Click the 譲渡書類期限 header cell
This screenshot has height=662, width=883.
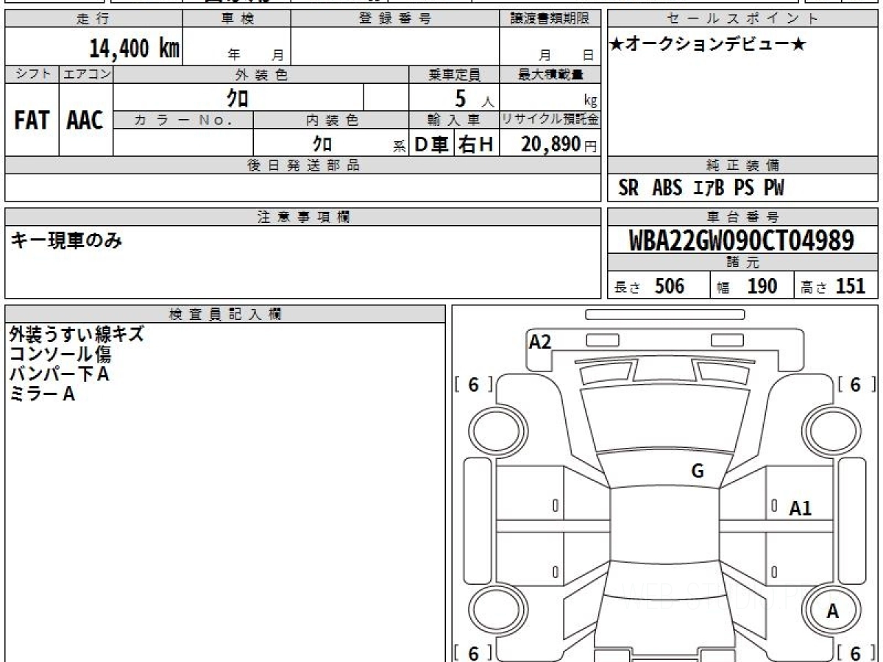tap(550, 19)
